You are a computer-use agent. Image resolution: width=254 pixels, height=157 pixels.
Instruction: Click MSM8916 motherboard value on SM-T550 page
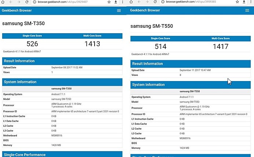[x=185, y=138]
